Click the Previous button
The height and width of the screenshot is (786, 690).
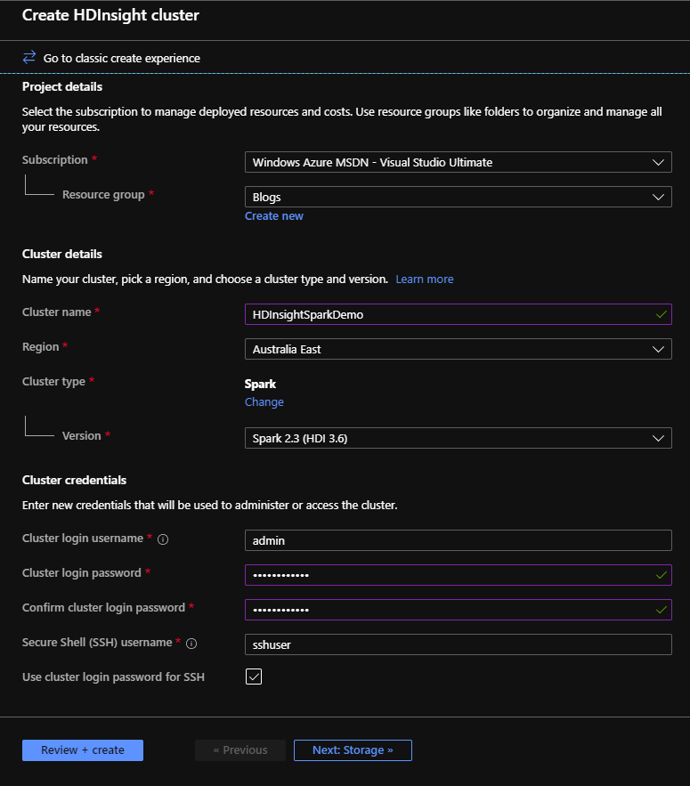point(240,750)
